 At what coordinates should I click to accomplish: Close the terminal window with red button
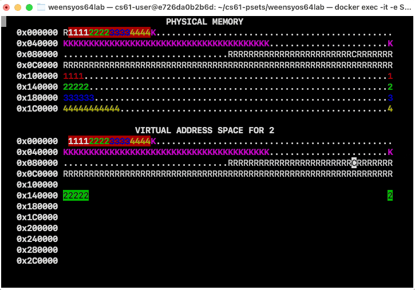pyautogui.click(x=7, y=7)
